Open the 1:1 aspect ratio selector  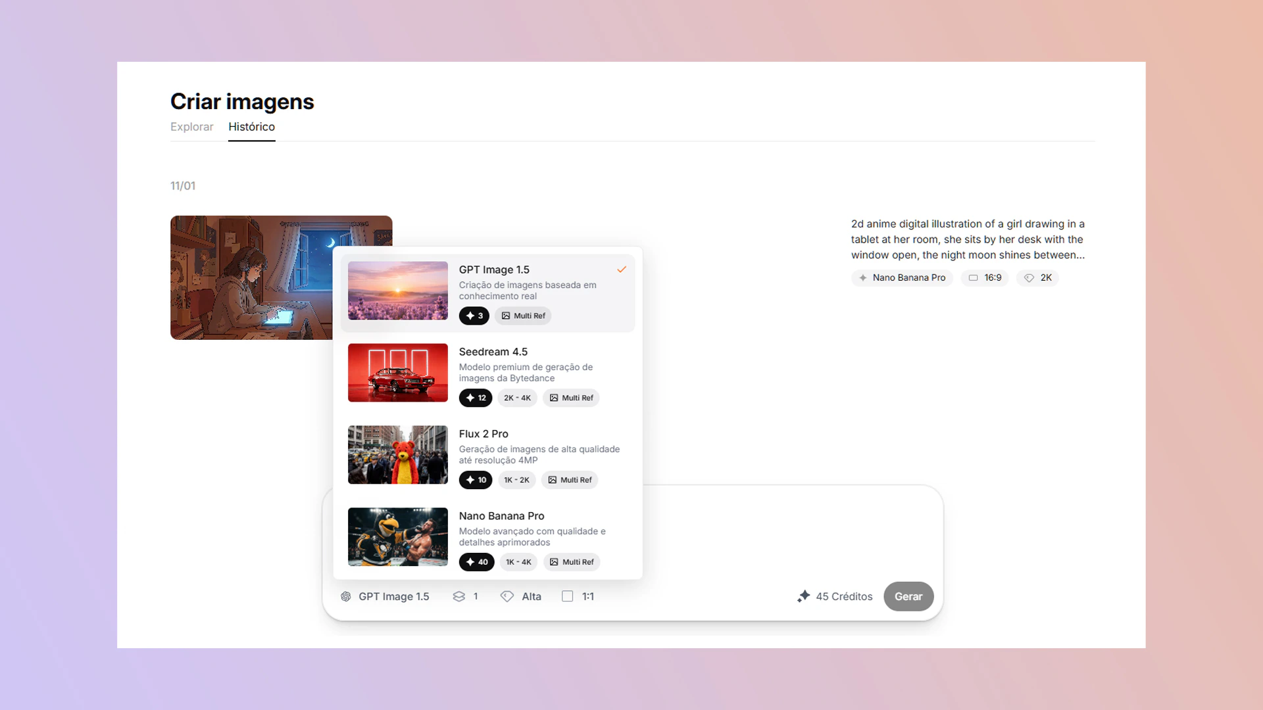pyautogui.click(x=587, y=596)
